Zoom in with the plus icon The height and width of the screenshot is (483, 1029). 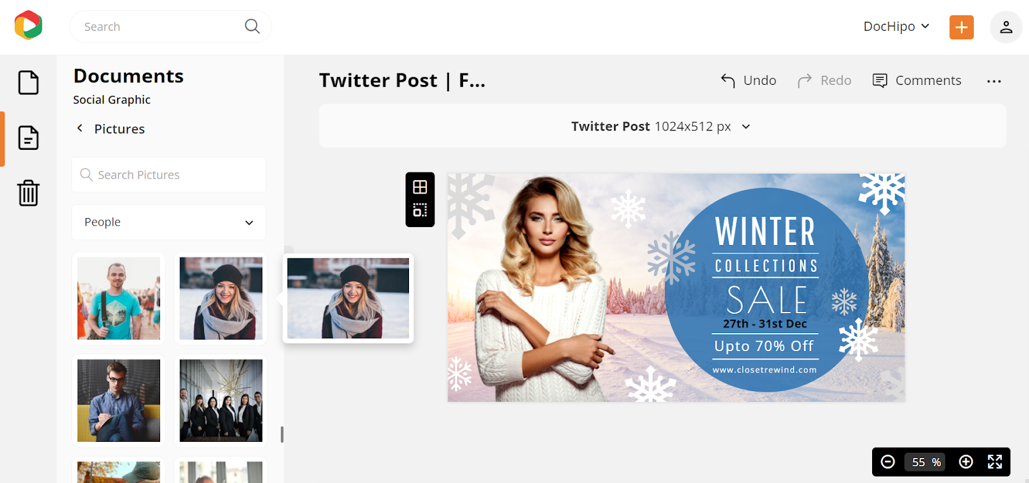pyautogui.click(x=965, y=462)
